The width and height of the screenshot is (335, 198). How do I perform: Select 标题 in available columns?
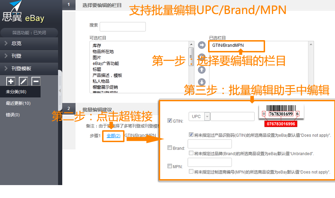pos(97,69)
